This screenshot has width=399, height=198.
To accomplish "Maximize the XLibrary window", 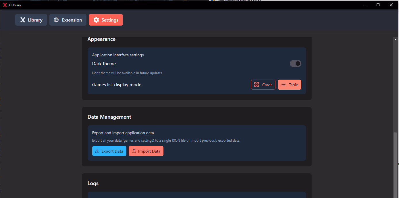I will [378, 5].
